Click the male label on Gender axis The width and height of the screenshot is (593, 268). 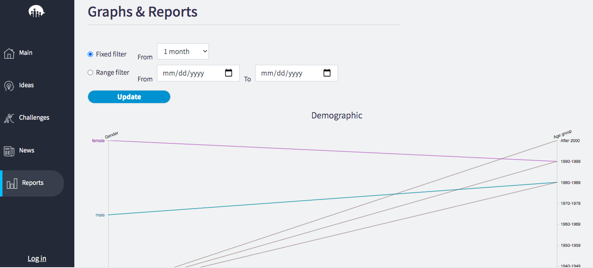tap(100, 215)
